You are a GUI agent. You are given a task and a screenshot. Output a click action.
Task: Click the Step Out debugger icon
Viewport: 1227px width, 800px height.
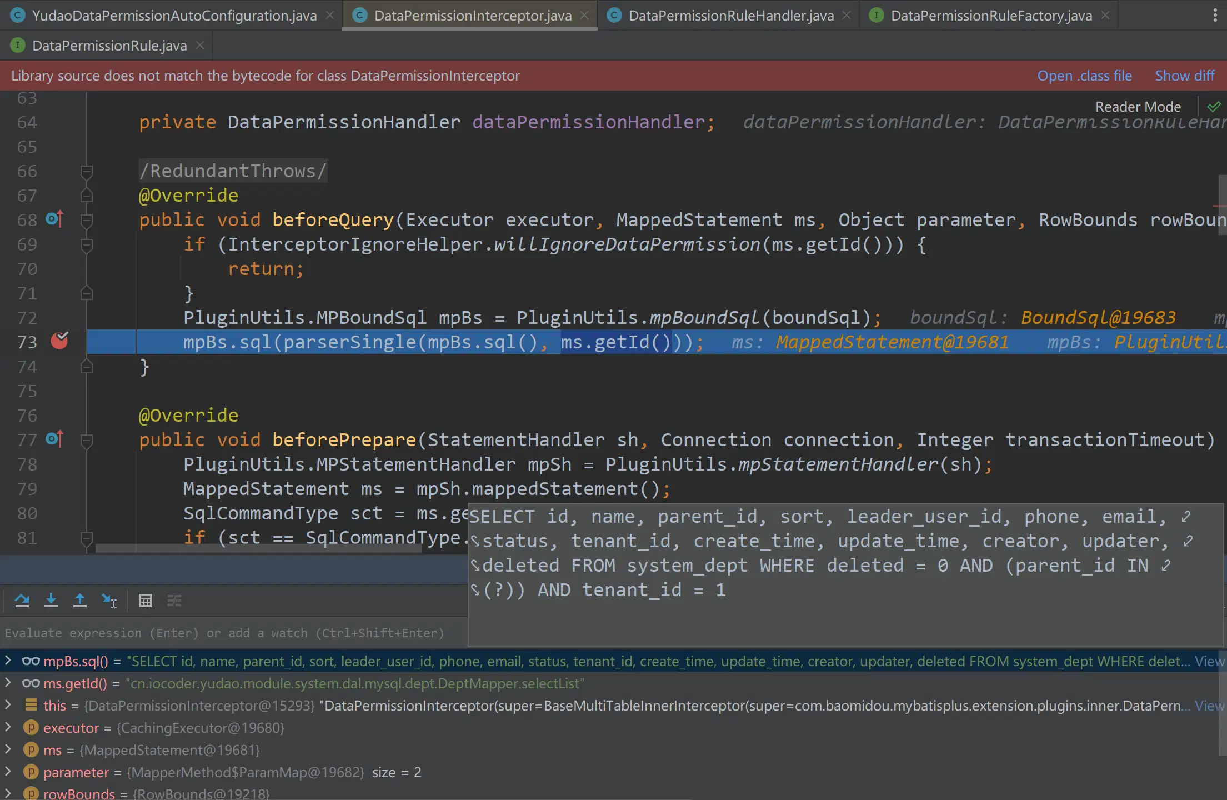tap(80, 601)
